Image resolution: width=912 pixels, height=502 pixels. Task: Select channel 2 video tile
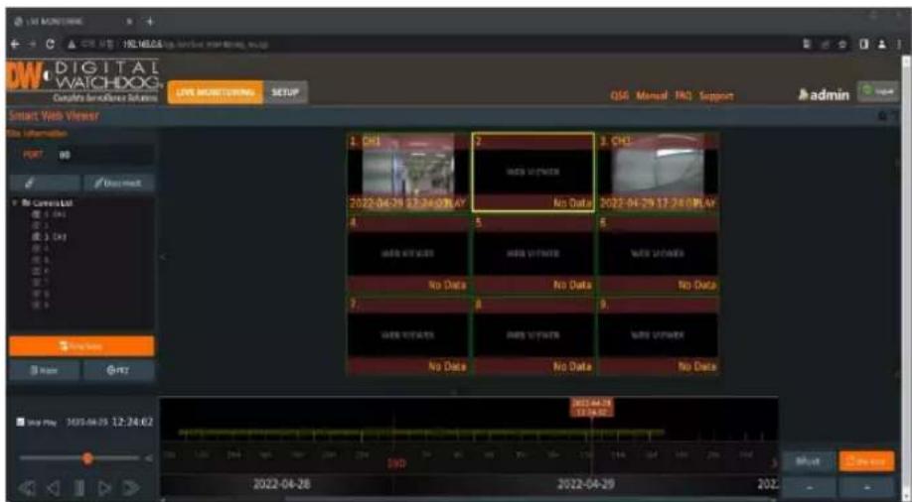[x=533, y=172]
